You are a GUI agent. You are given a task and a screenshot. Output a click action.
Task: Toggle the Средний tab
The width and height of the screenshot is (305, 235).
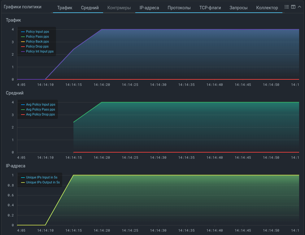click(x=90, y=8)
